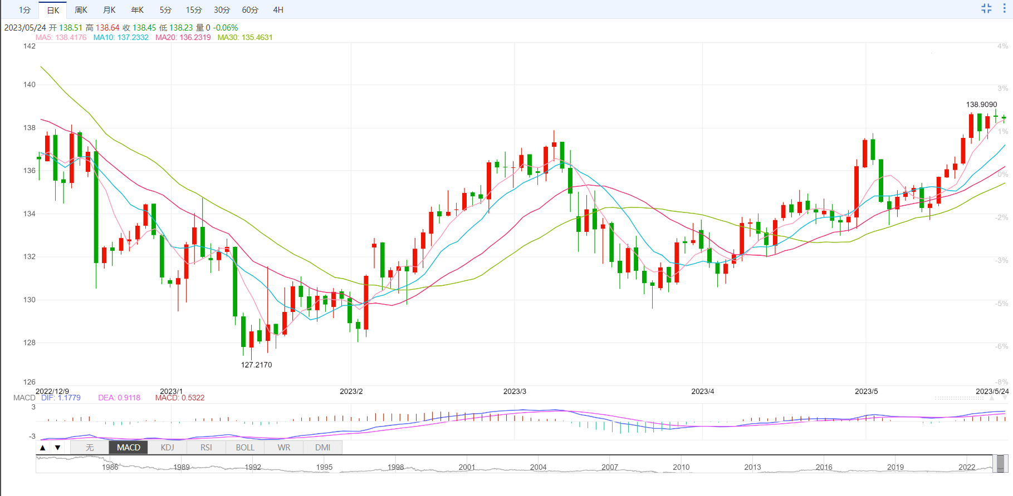Image resolution: width=1013 pixels, height=496 pixels.
Task: Switch indicator to KDJ
Action: [x=168, y=448]
